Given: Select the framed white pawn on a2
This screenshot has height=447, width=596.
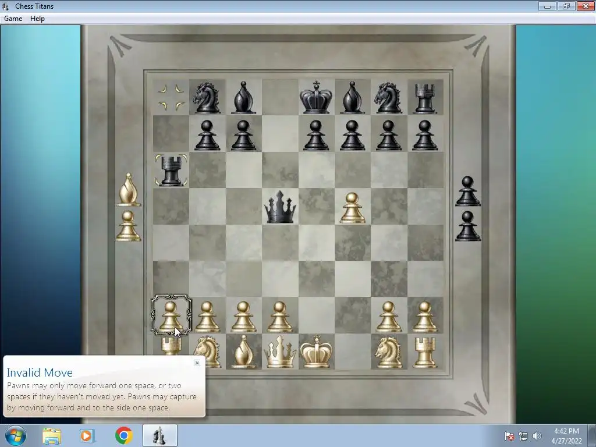Looking at the screenshot, I should tap(171, 316).
